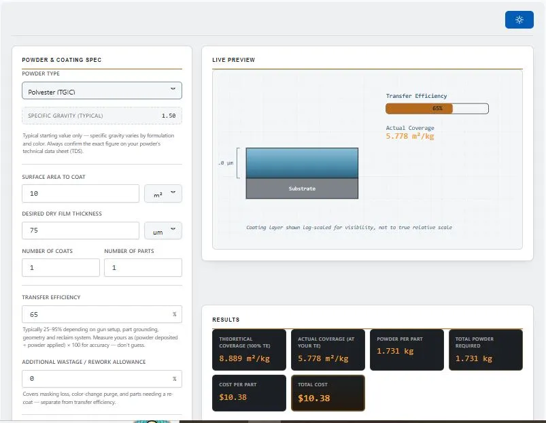Click the Powder Per Part result card
Screen dimensions: 546x423
(407, 350)
